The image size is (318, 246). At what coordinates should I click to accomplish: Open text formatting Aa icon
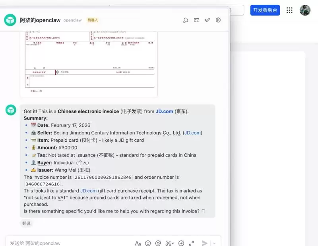[x=138, y=243]
